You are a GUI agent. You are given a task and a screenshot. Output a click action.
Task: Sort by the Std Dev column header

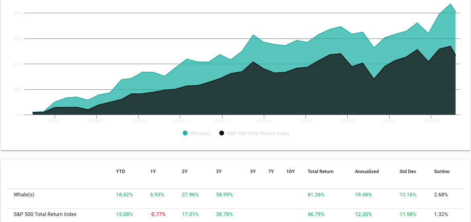point(408,172)
